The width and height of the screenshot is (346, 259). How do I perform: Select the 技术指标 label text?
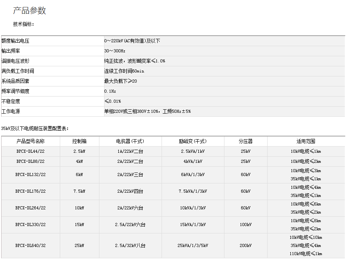pos(24,24)
